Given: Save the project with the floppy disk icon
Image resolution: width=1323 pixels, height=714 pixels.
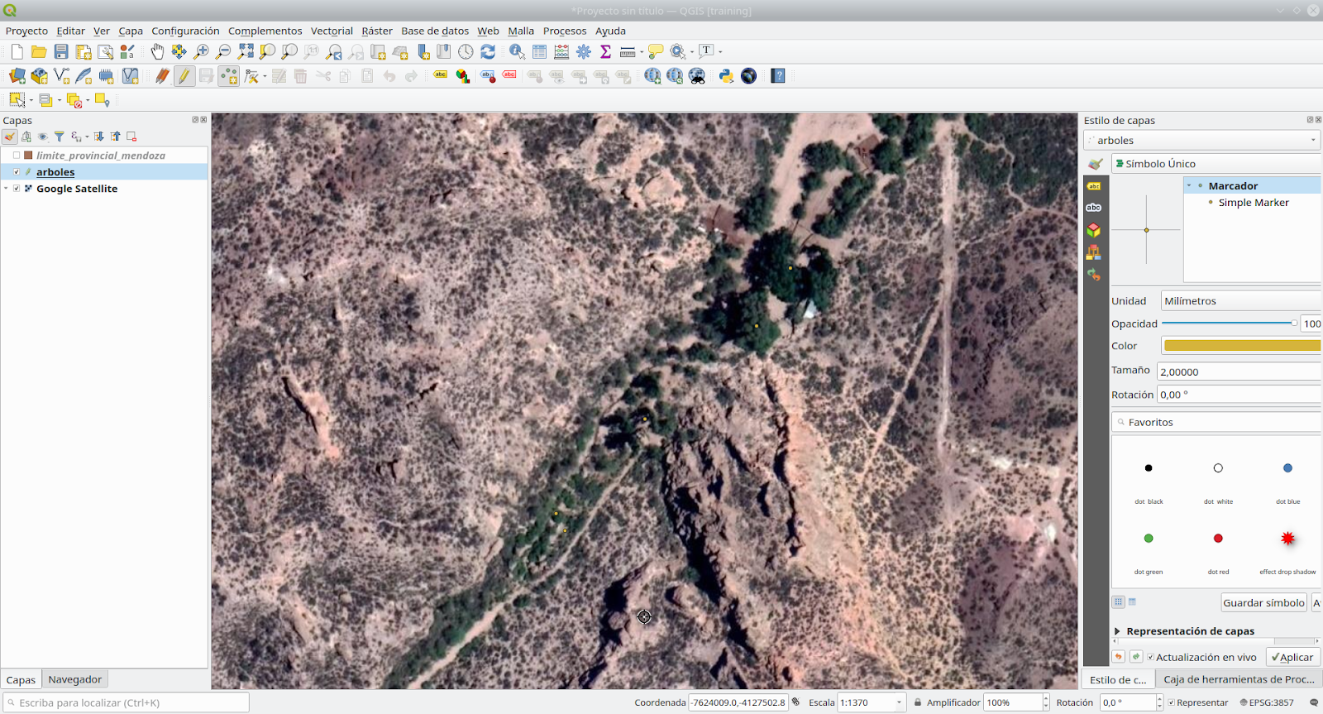Looking at the screenshot, I should pyautogui.click(x=61, y=51).
